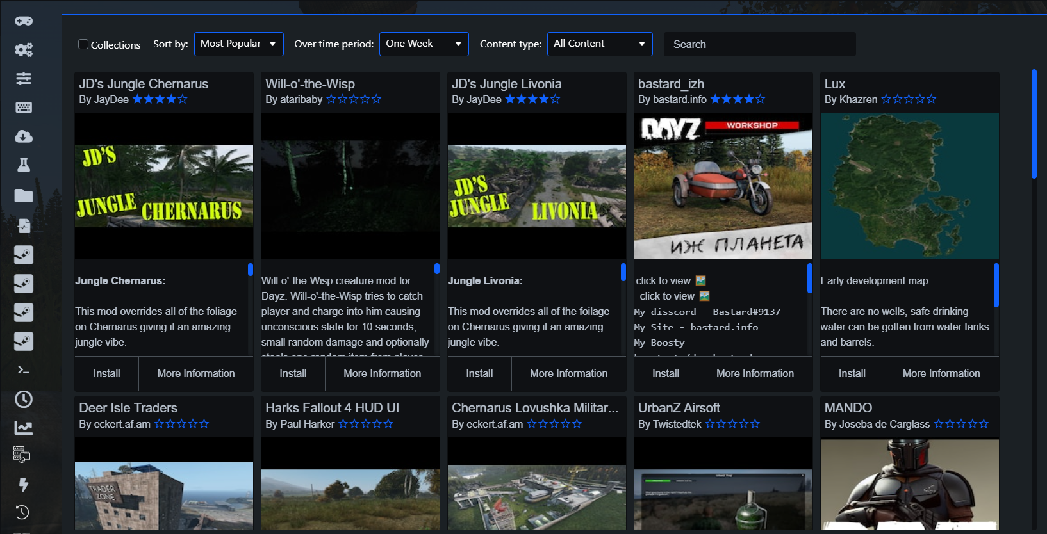Click the bastard_izh motorcycle thumbnail
1047x534 pixels.
pos(723,186)
